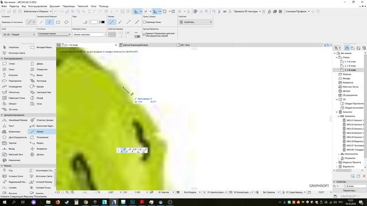Choose single line geometry method
Screen dimensions: 367x206
[x=41, y=22]
